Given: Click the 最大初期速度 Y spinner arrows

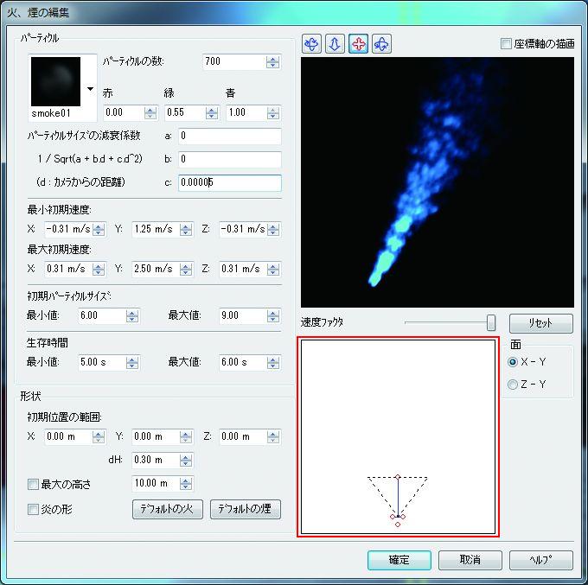Looking at the screenshot, I should pos(186,269).
